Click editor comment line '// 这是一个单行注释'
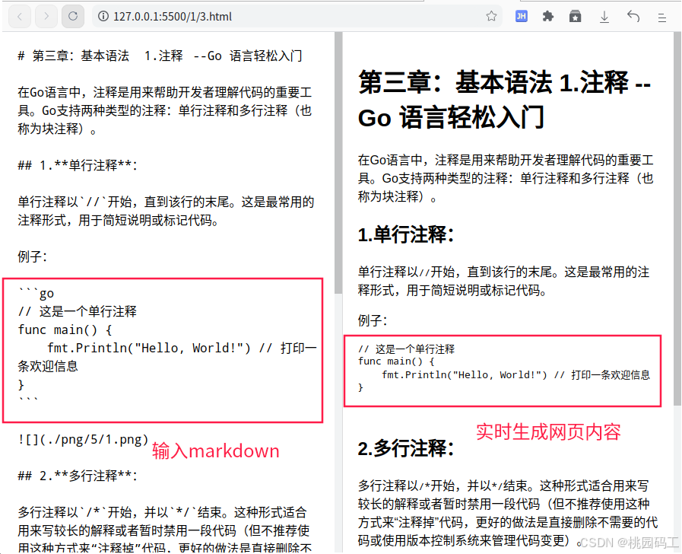Screen dimensions: 682x554 (78, 311)
